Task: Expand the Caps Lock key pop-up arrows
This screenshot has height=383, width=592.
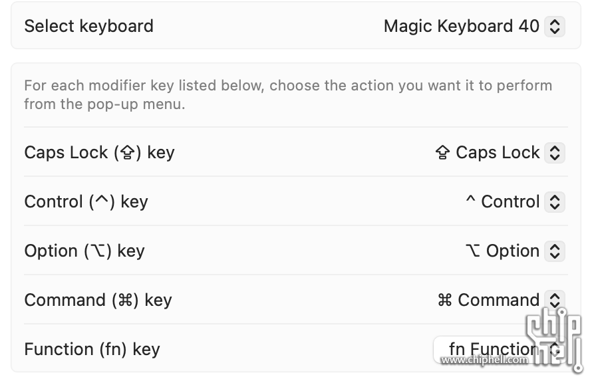Action: coord(554,153)
